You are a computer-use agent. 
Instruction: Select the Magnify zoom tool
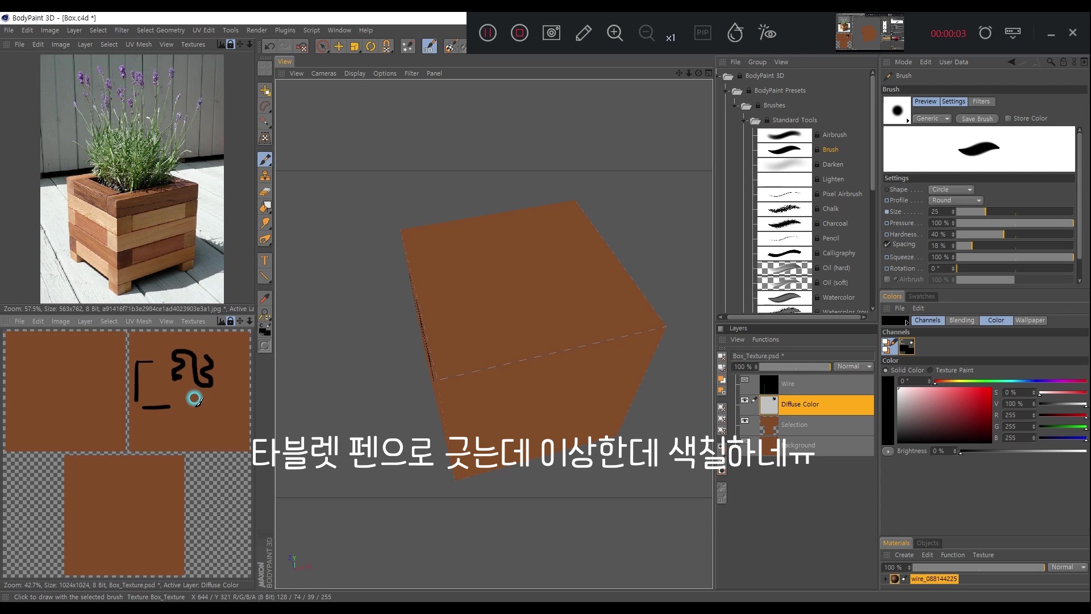coord(265,314)
